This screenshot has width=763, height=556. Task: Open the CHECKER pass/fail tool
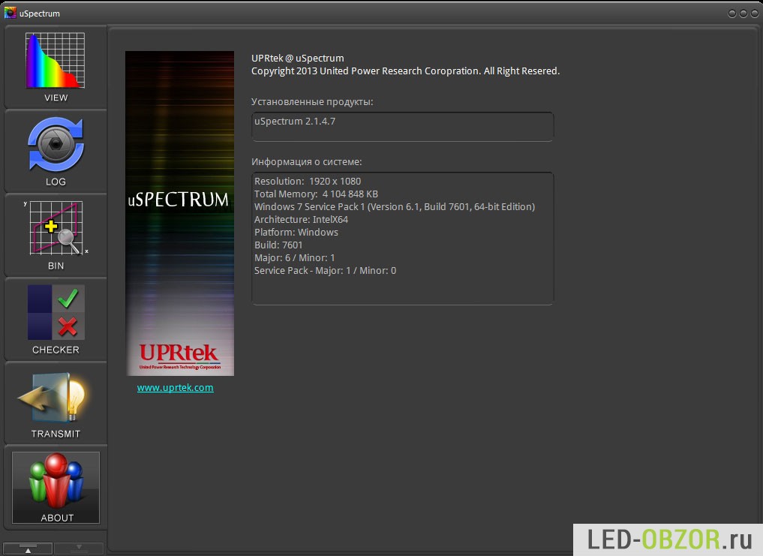pos(56,319)
